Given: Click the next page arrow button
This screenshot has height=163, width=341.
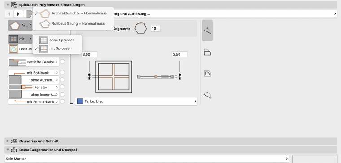Looking at the screenshot, I should point(18,14).
